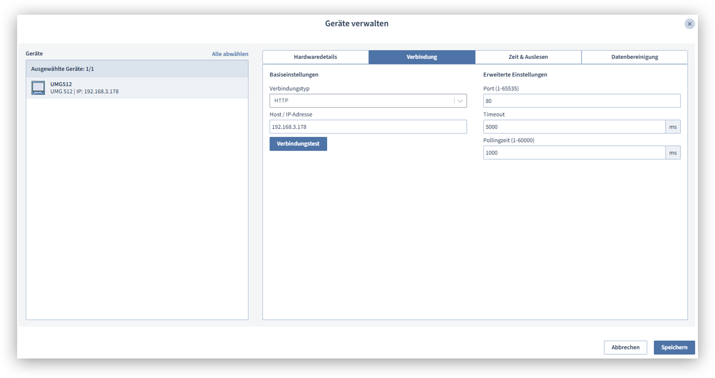Click the ms unit label next to Timeout

tap(673, 126)
